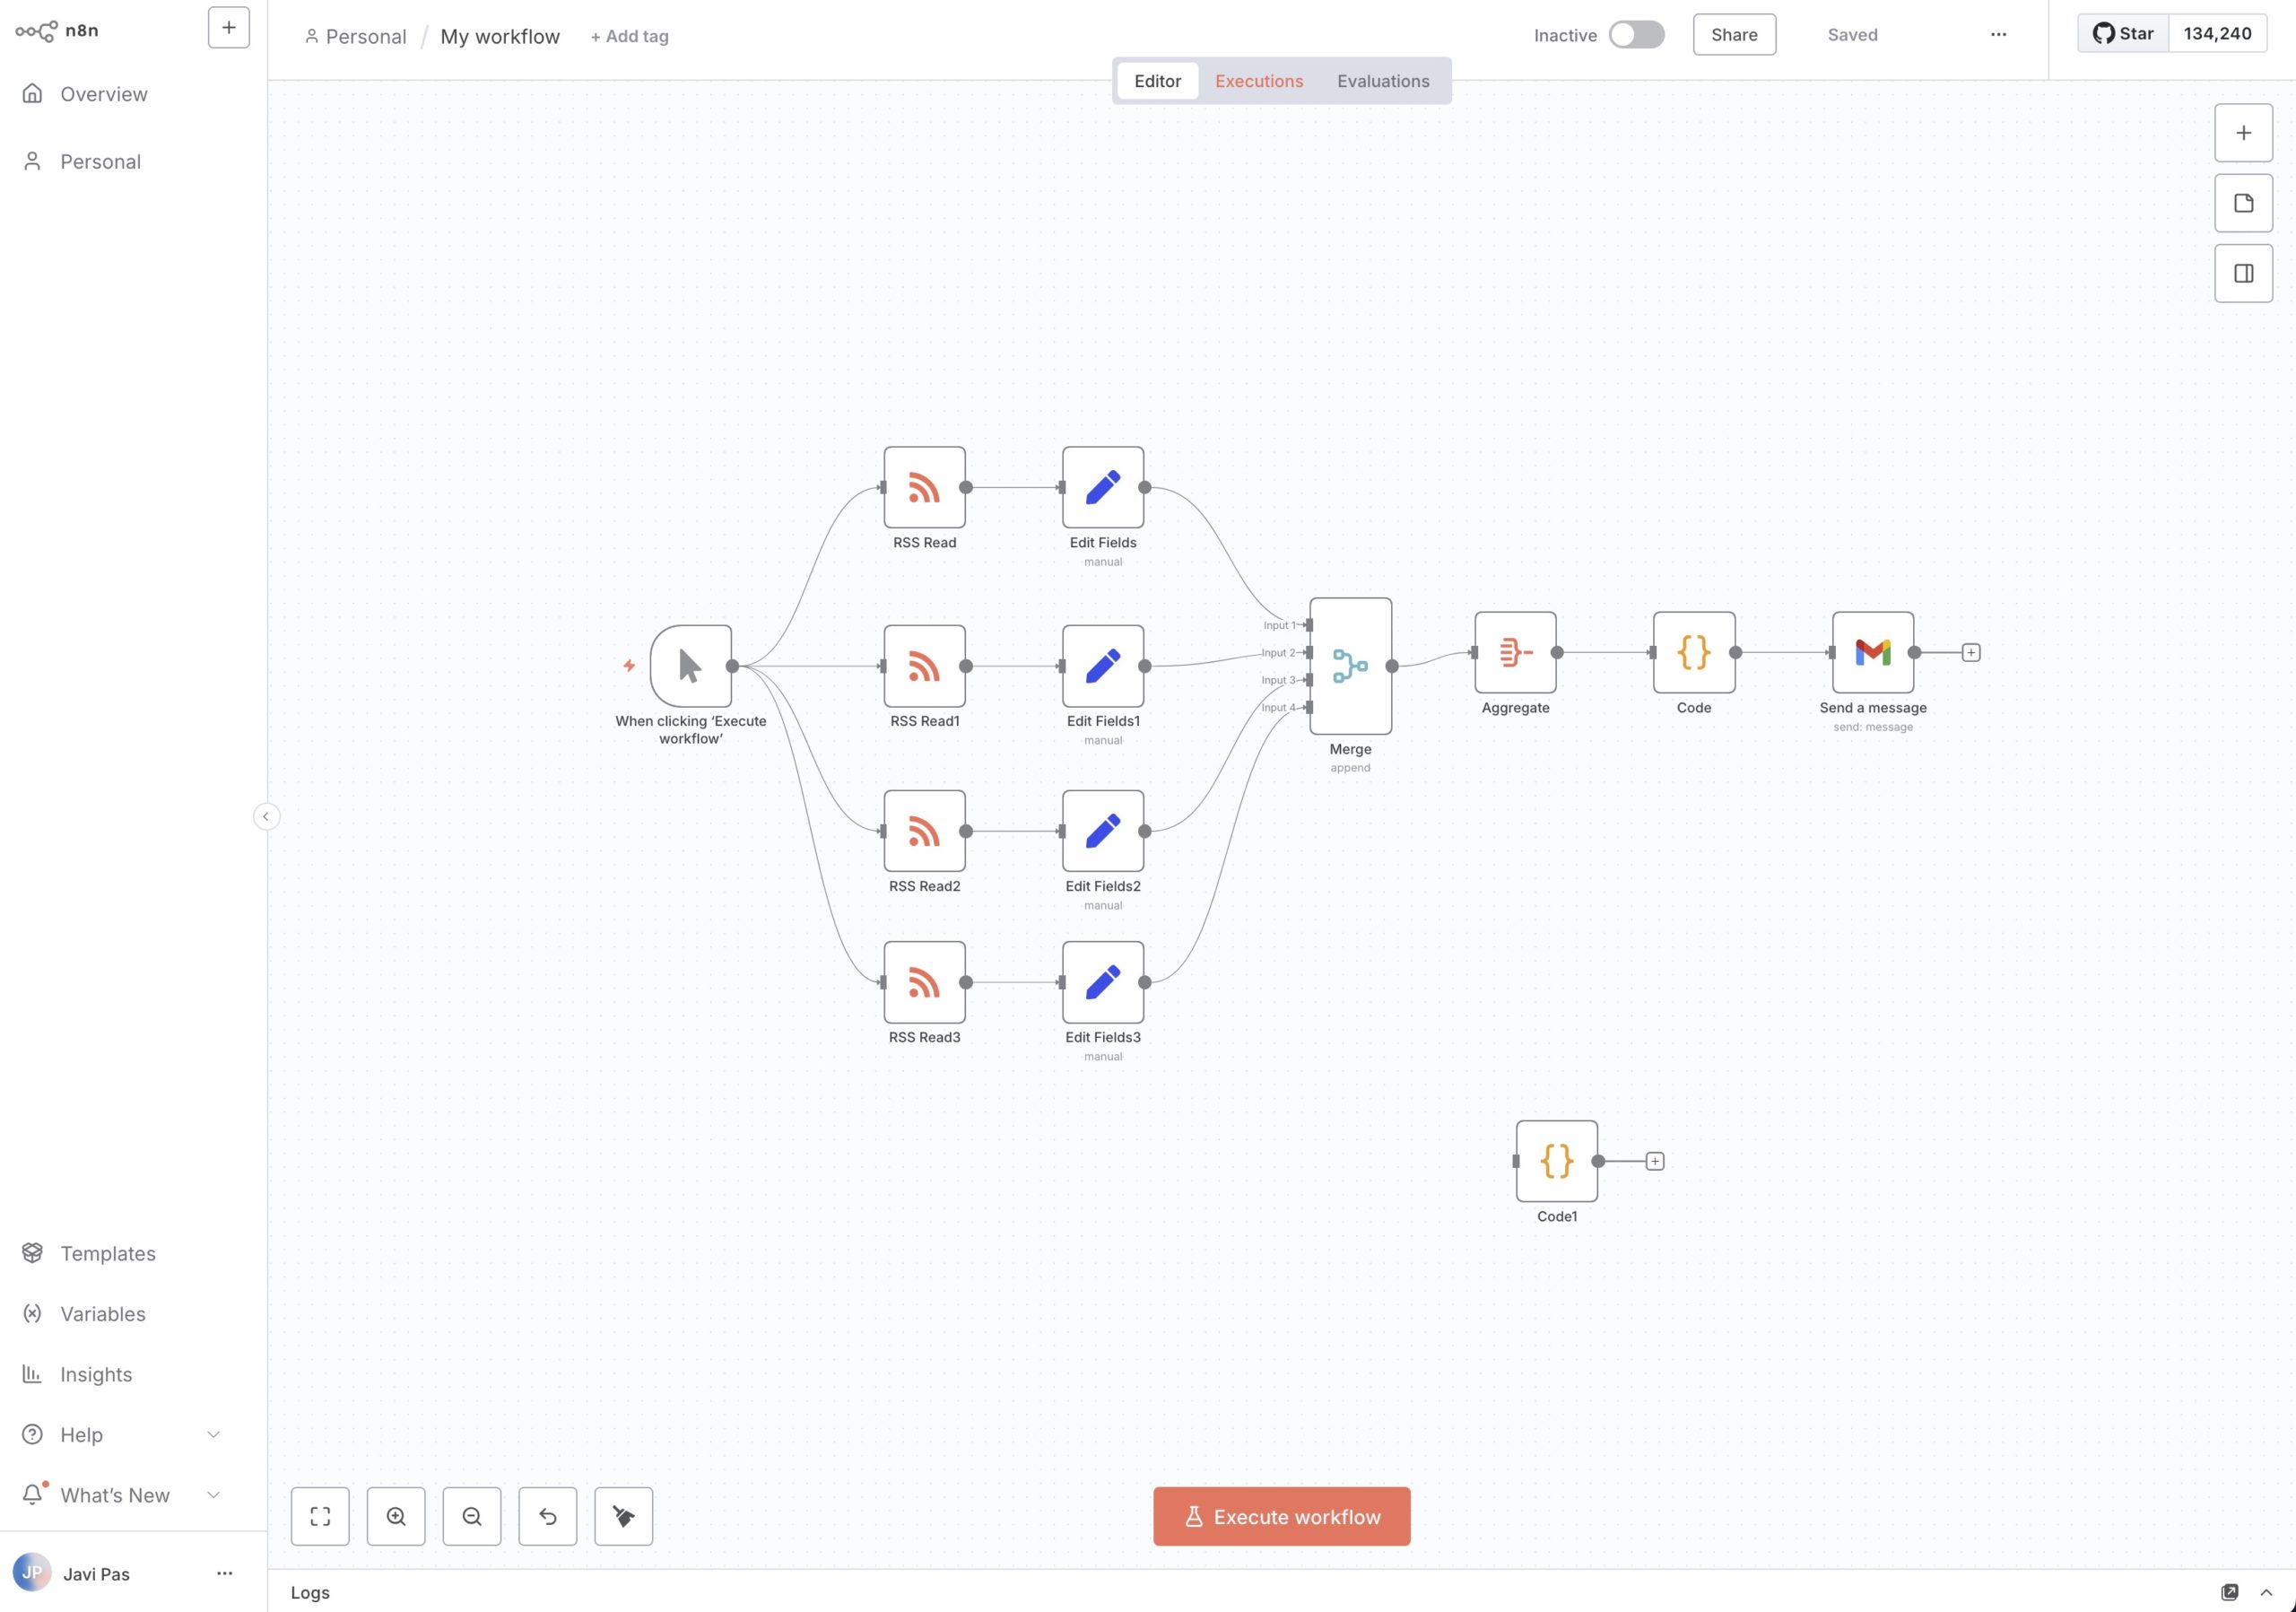
Task: Expand the Help menu chevron
Action: (x=213, y=1434)
